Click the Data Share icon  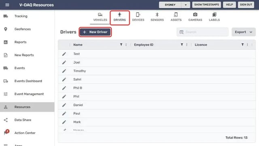coord(6,120)
